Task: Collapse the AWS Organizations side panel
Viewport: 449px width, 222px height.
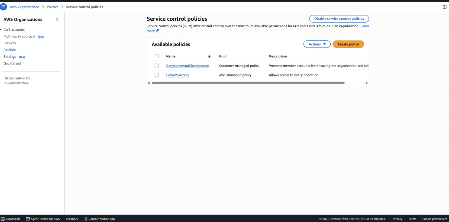Action: pos(57,19)
